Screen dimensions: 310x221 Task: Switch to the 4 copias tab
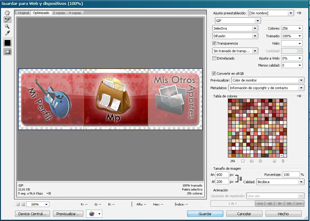[x=74, y=13]
